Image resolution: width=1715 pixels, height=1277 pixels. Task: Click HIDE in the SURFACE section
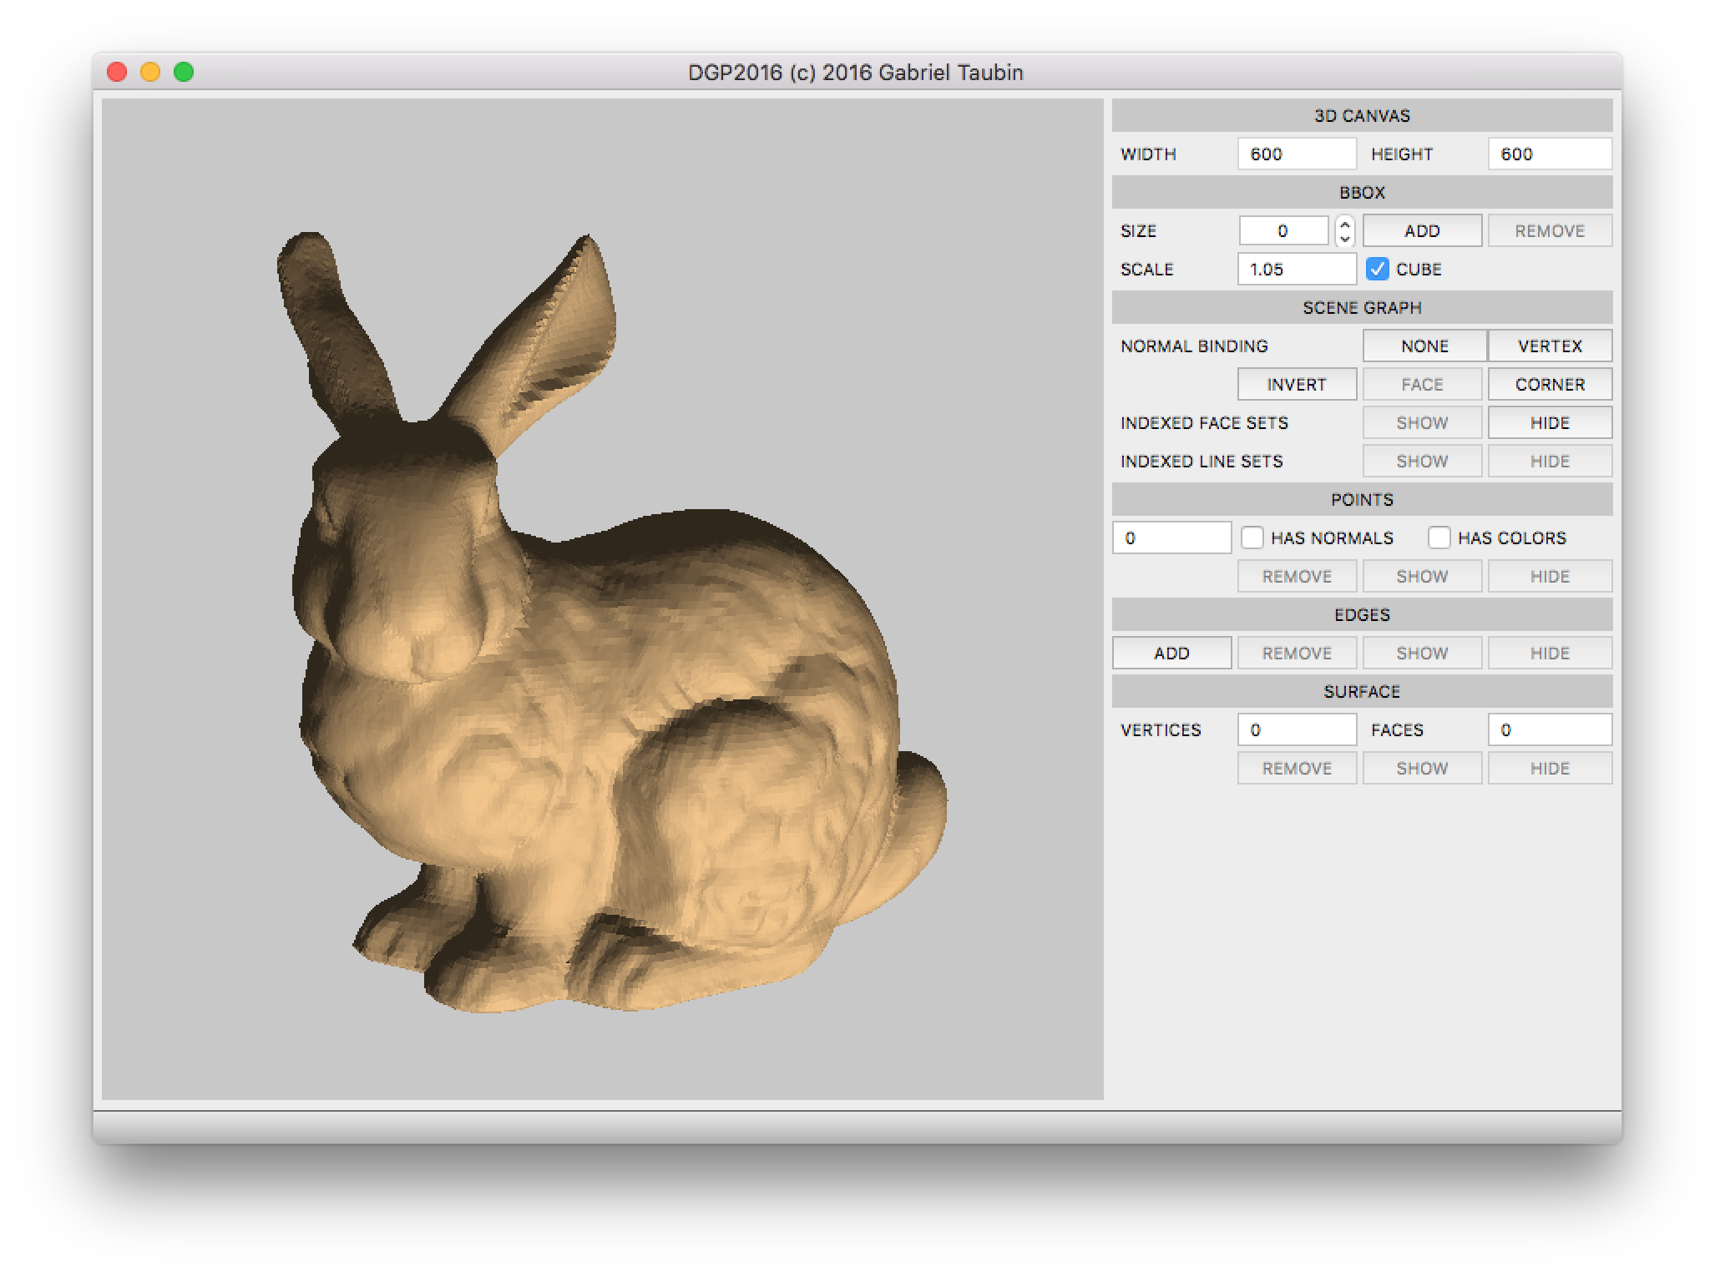pos(1550,768)
